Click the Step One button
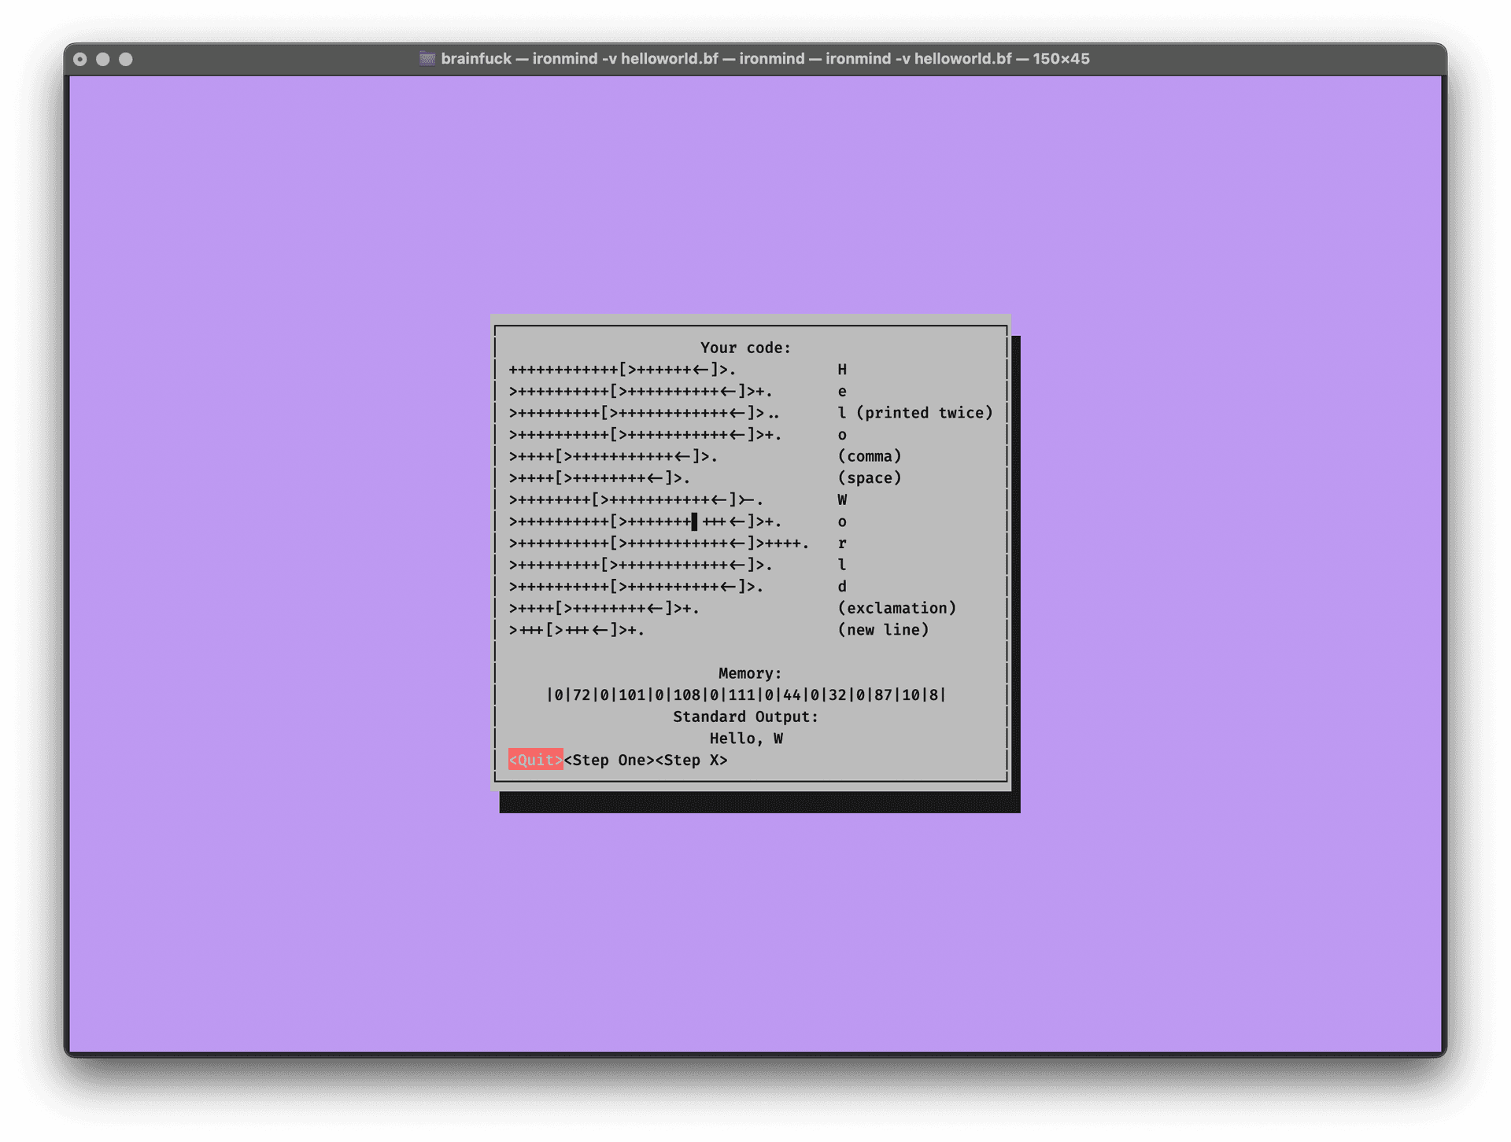Image resolution: width=1511 pixels, height=1142 pixels. click(x=608, y=760)
